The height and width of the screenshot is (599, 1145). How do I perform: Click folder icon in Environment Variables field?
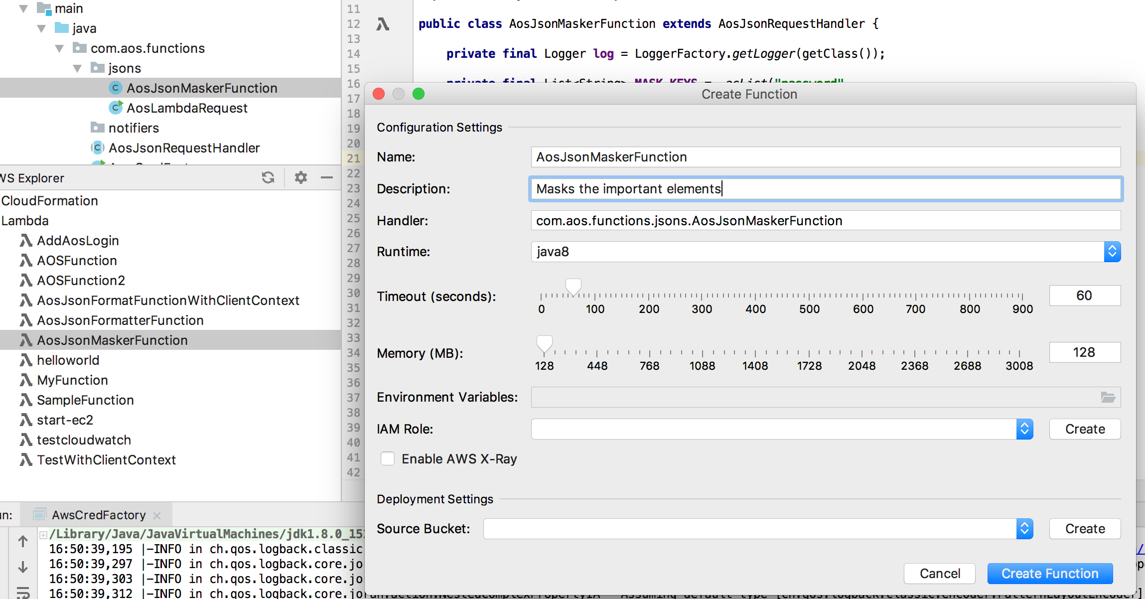(1108, 397)
